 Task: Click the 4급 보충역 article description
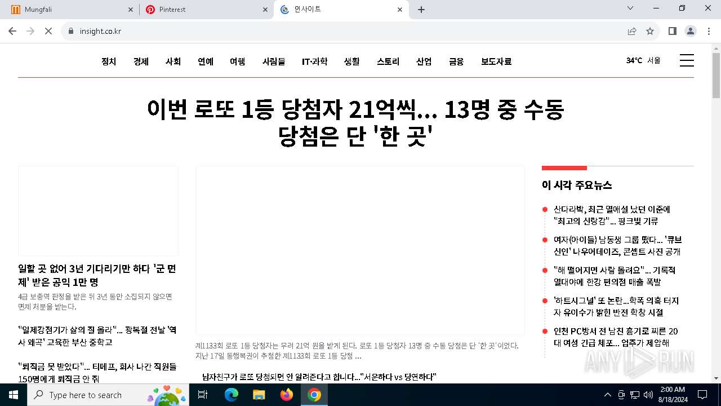coord(95,302)
